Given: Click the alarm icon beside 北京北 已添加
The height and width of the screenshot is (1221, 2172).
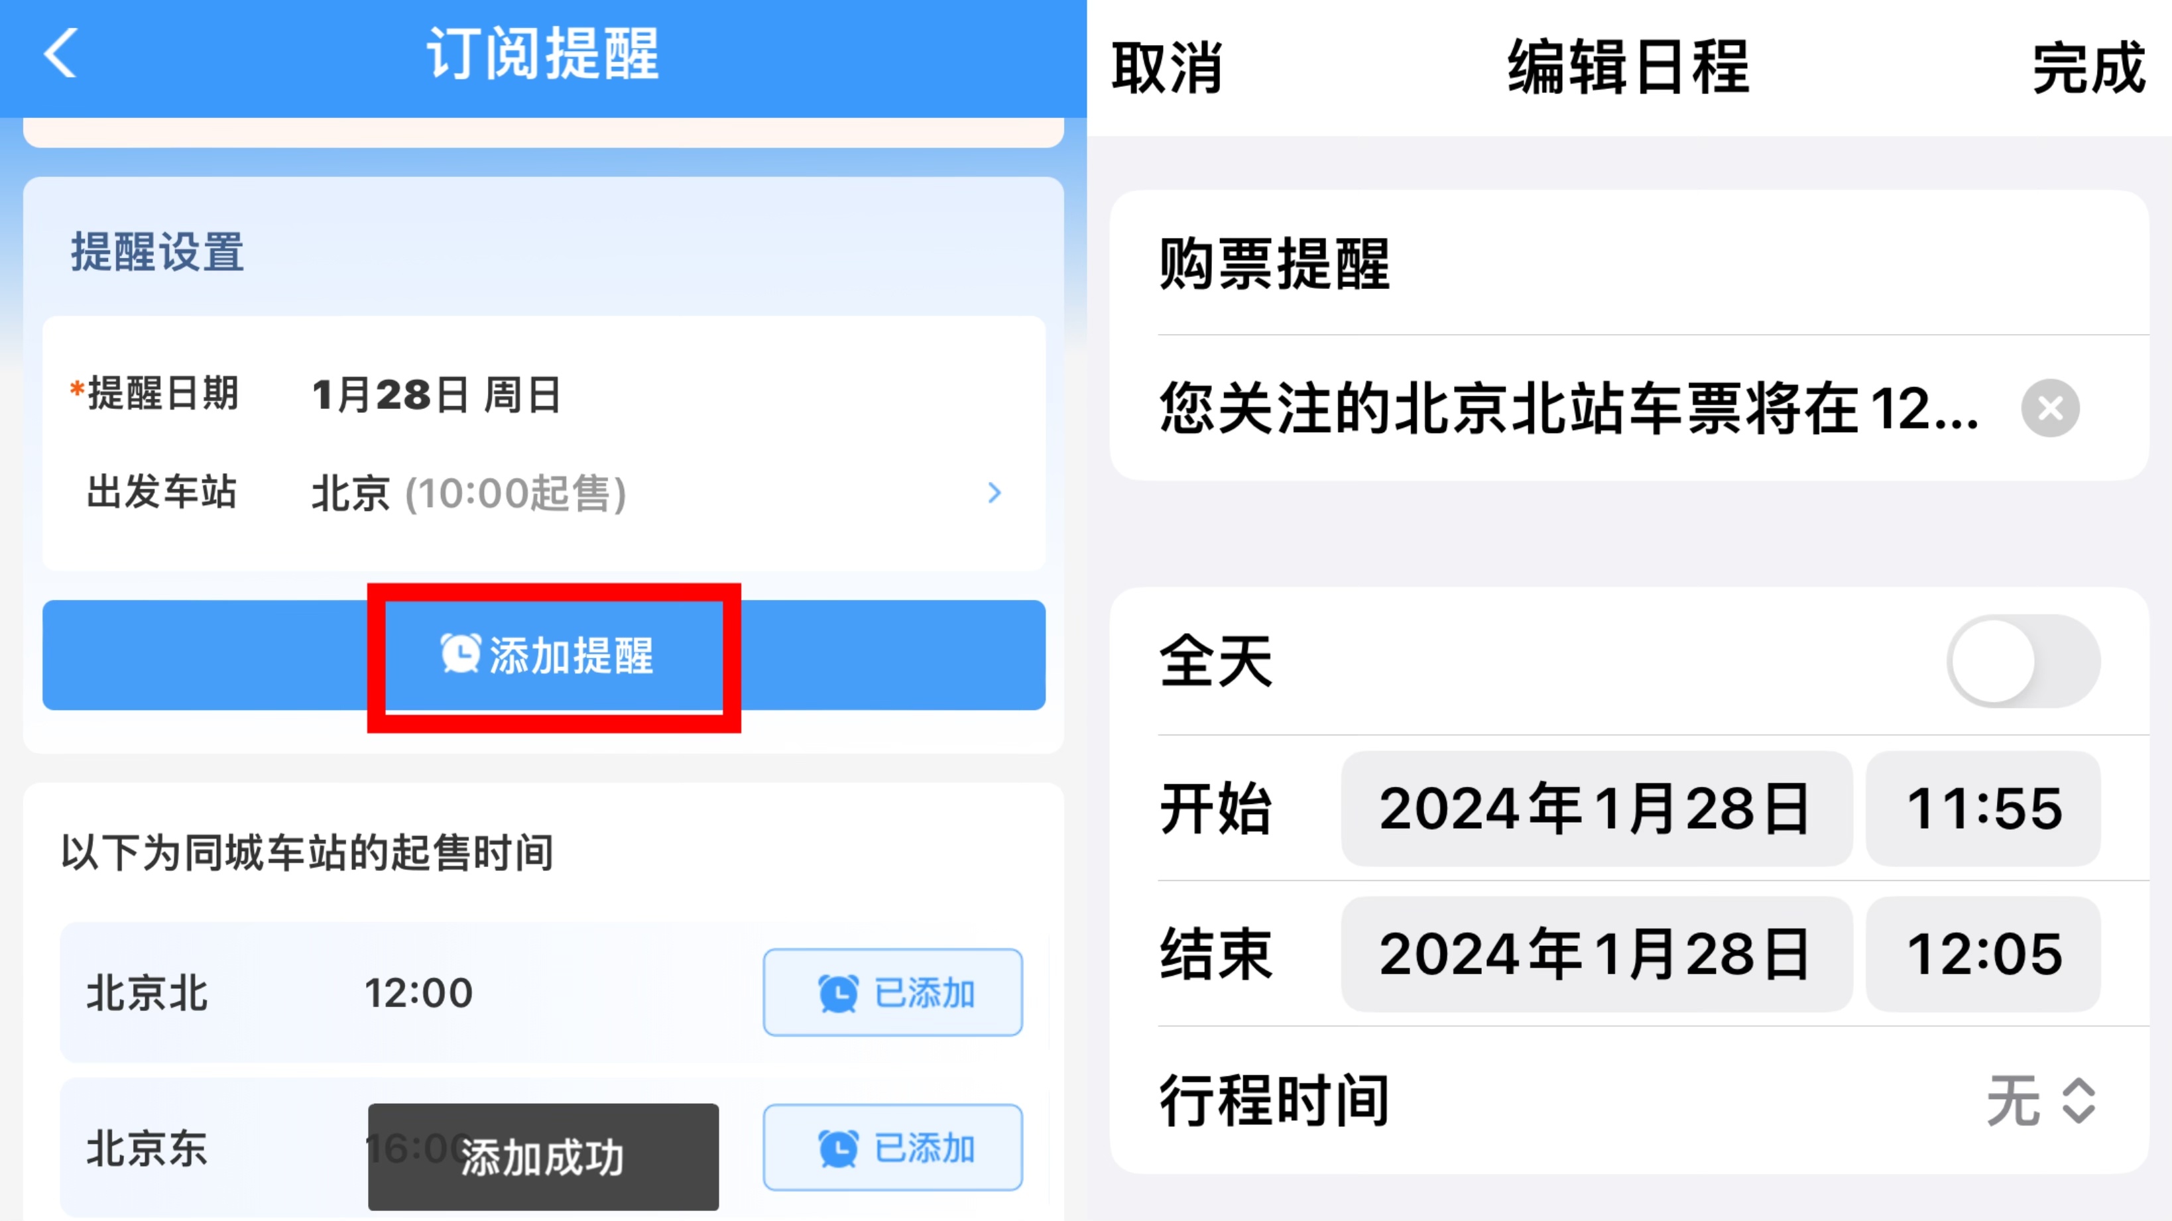Looking at the screenshot, I should click(x=838, y=994).
